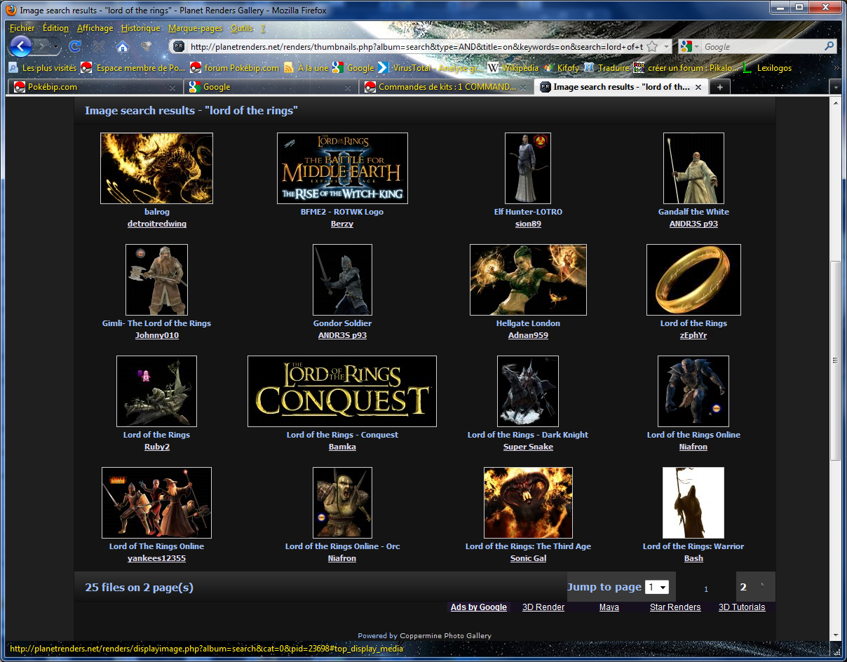This screenshot has width=847, height=662.
Task: Click the Ads by Google link
Action: (479, 607)
